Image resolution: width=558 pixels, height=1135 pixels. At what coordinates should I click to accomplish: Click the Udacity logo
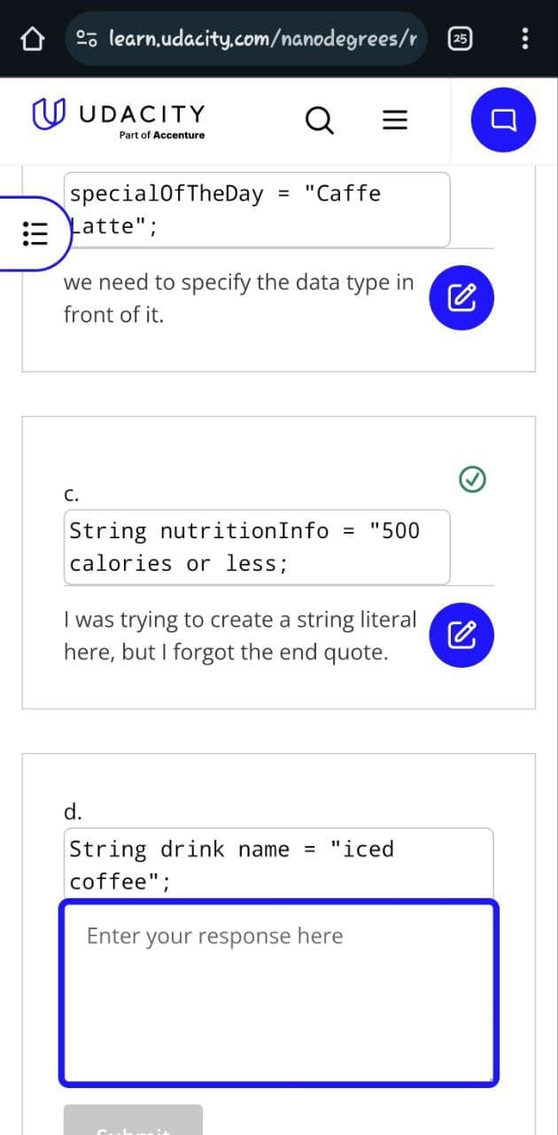coord(118,120)
